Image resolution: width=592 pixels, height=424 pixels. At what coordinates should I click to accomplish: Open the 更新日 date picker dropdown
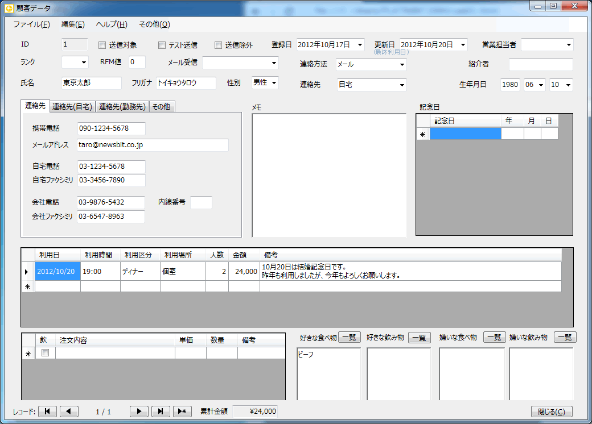click(x=463, y=45)
